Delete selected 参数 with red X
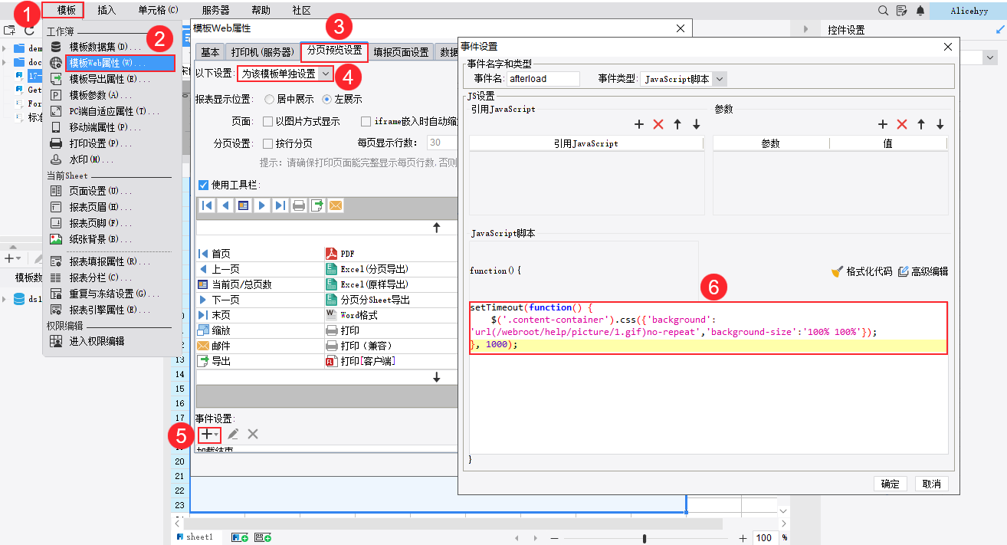Screen dimensions: 1007x545 click(902, 124)
